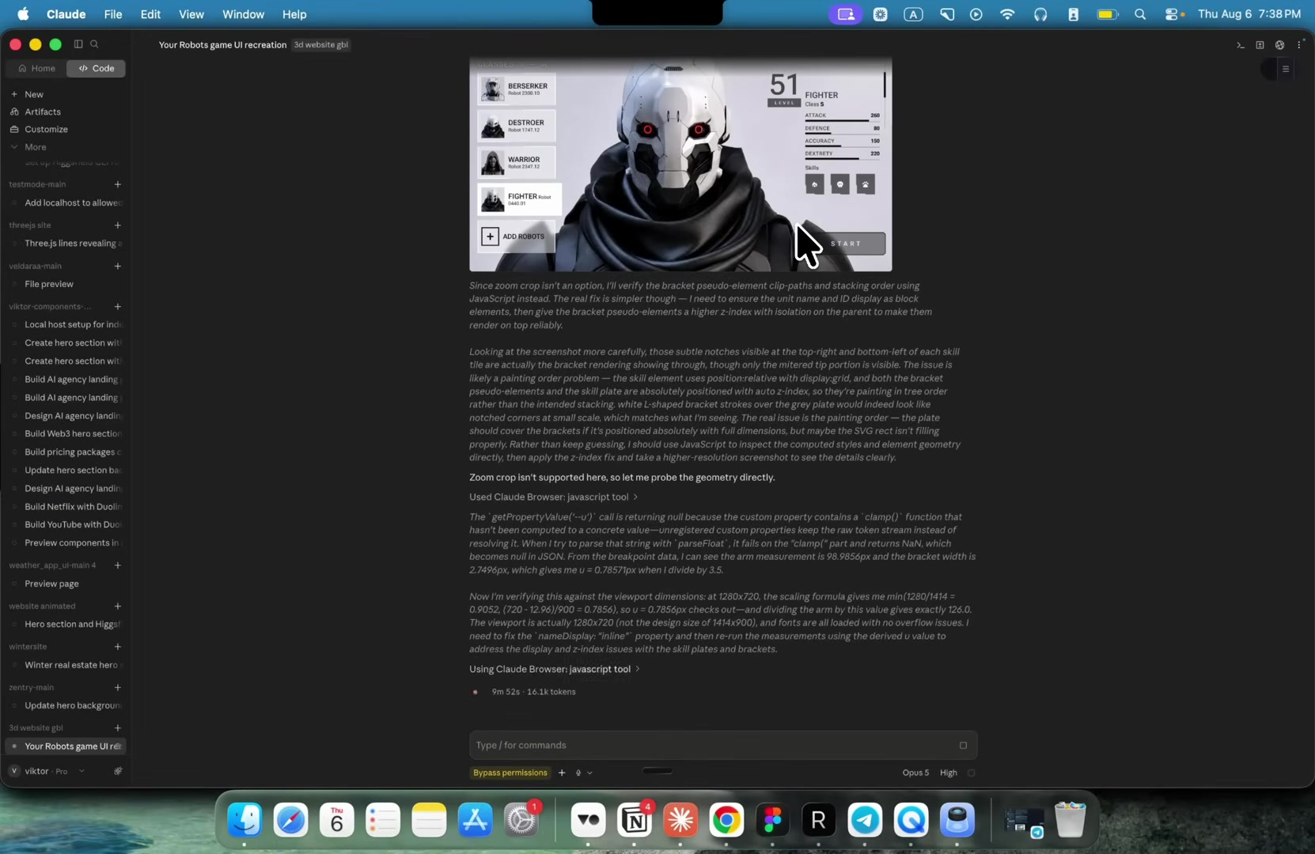Open the Window menu in the menu bar

click(243, 14)
